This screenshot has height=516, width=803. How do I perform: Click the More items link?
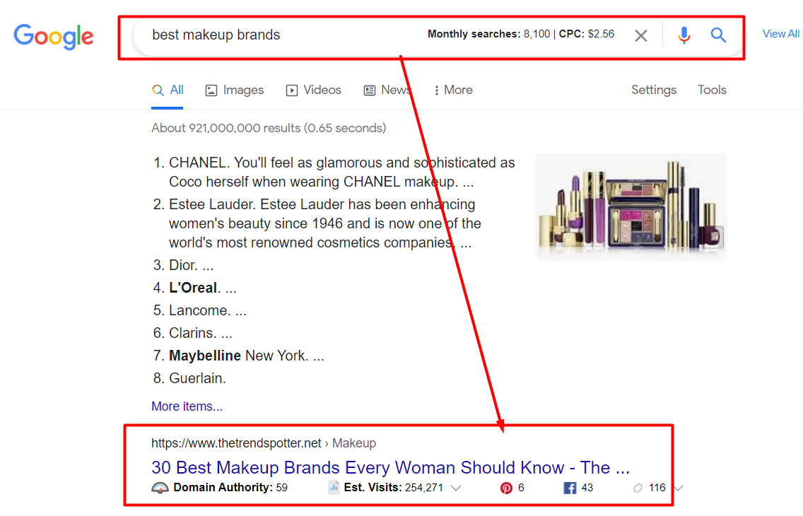pyautogui.click(x=187, y=406)
